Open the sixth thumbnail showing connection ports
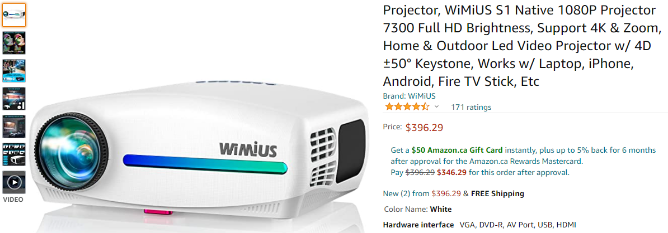668x233 pixels. click(x=14, y=154)
